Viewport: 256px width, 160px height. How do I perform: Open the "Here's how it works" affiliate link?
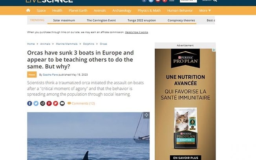[137, 32]
